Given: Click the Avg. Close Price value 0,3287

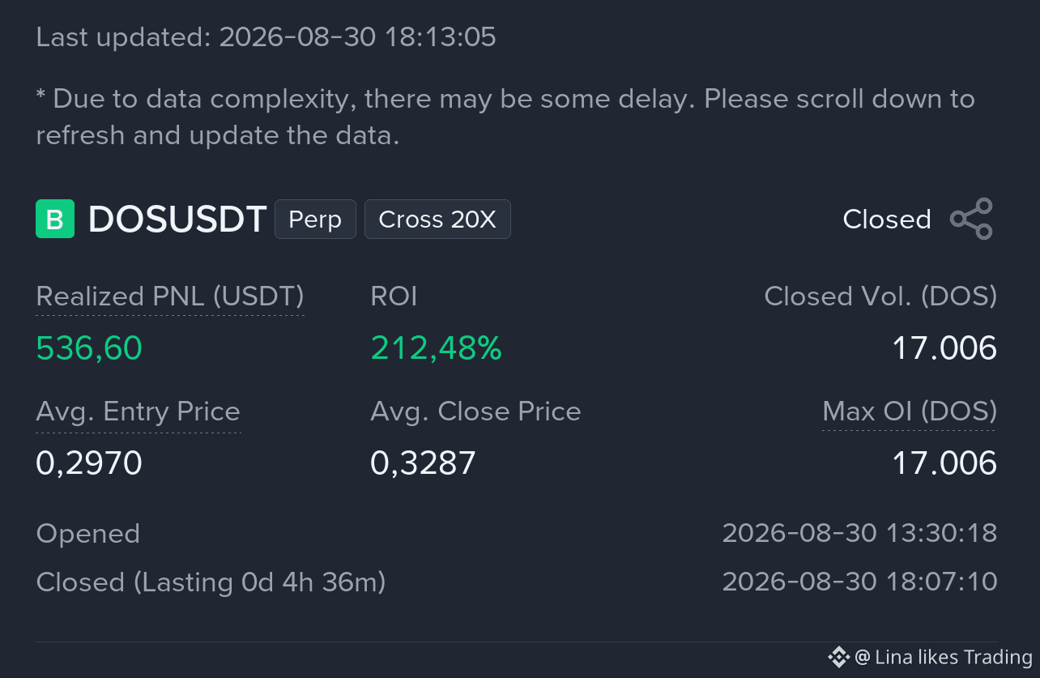Looking at the screenshot, I should coord(423,463).
